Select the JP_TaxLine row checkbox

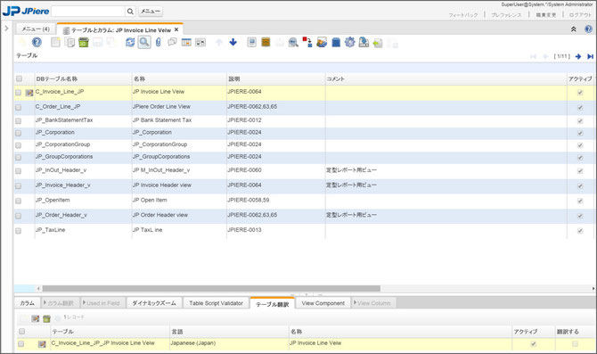click(19, 231)
